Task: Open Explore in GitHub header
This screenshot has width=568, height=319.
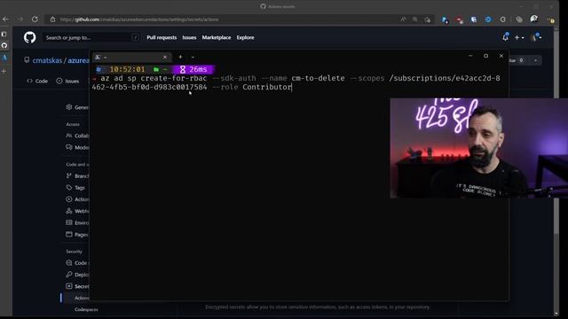Action: pos(245,37)
